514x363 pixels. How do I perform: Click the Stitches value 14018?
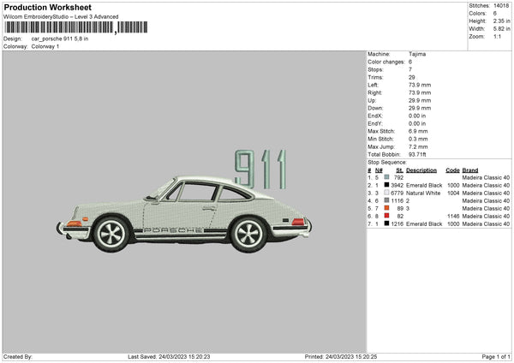(501, 5)
